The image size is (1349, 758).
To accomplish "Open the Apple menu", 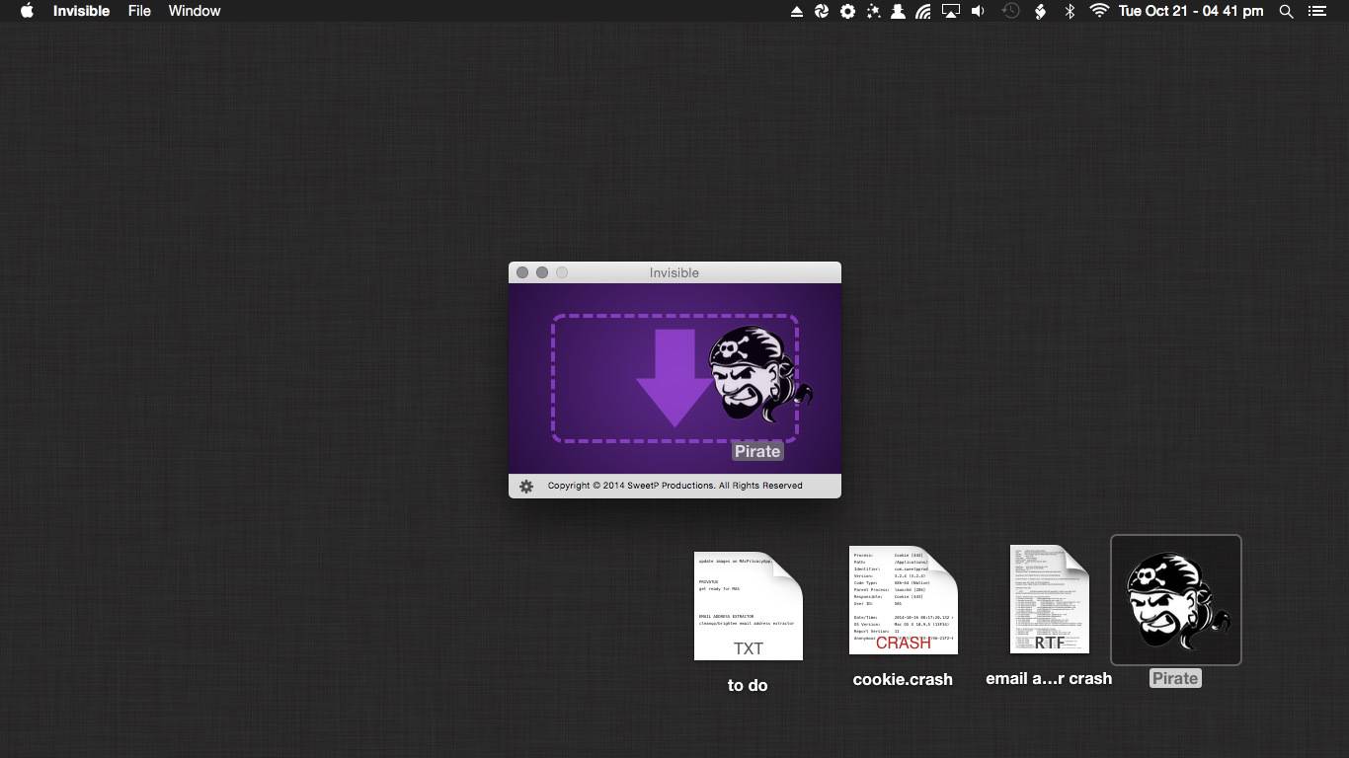I will (28, 11).
